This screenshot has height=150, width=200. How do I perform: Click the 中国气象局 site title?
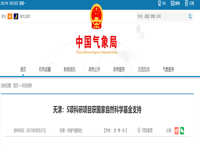96,42
